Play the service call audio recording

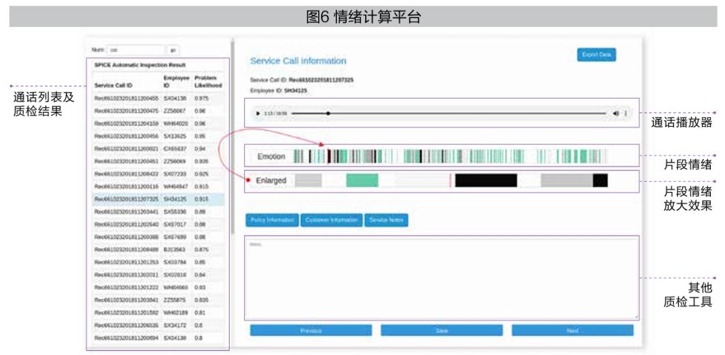point(258,113)
